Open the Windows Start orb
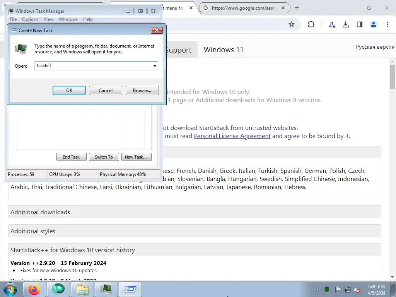 10,289
